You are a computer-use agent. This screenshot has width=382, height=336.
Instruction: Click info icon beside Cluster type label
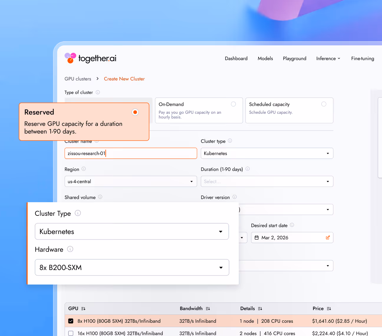click(x=230, y=141)
